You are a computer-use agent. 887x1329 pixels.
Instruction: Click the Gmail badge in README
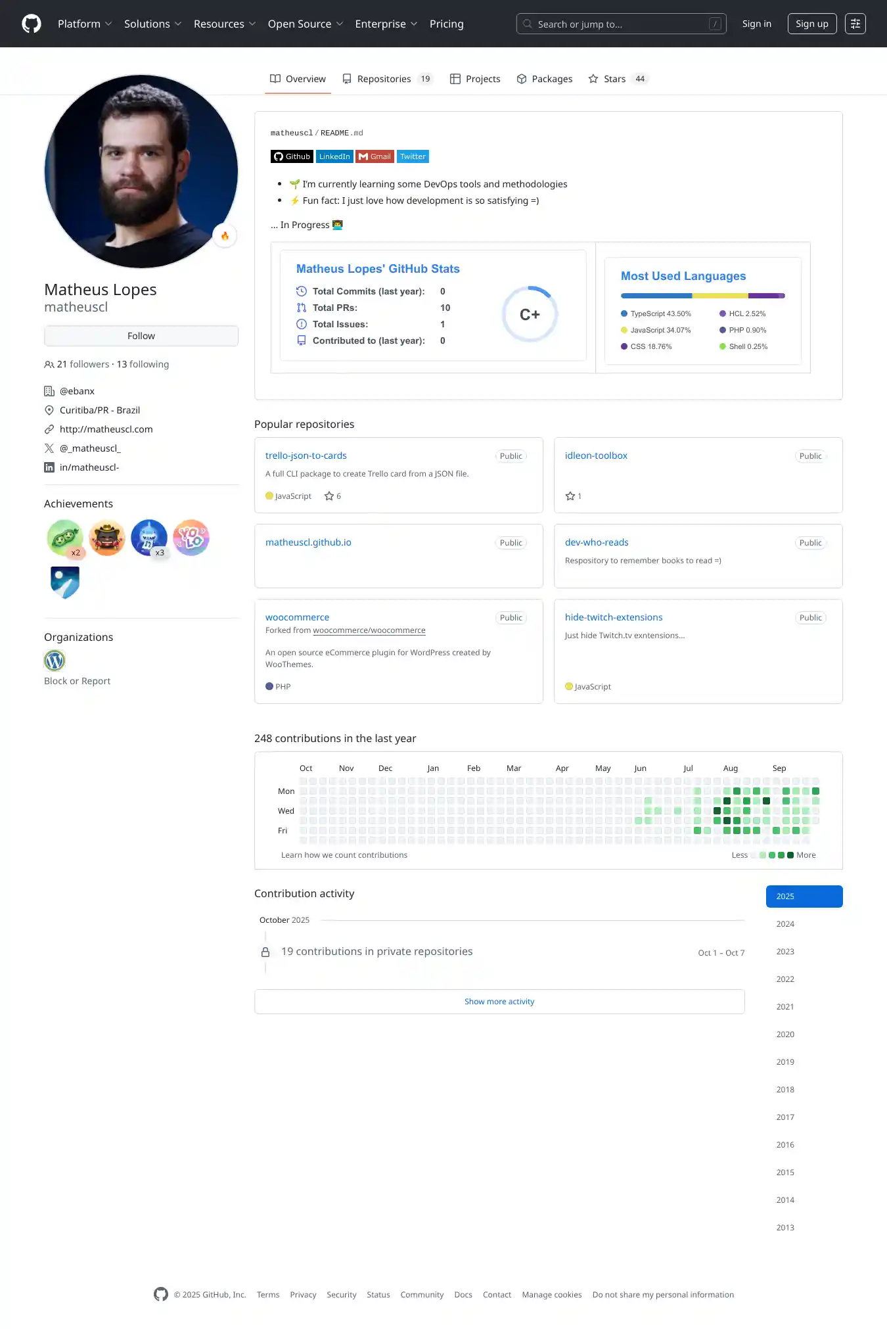click(x=375, y=156)
